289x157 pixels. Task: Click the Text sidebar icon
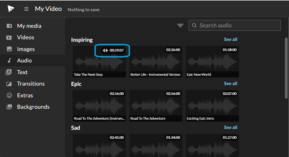9,72
